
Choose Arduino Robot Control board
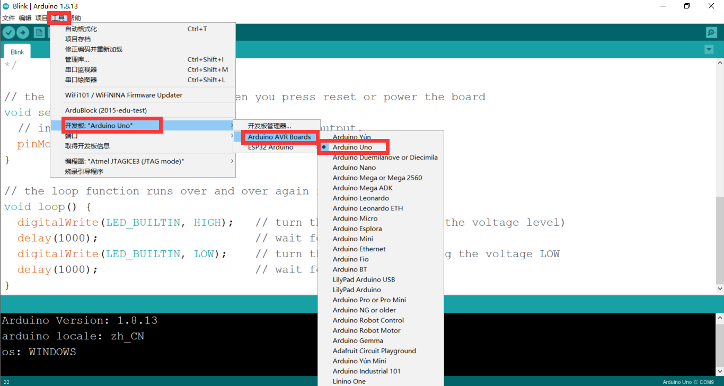click(381, 320)
